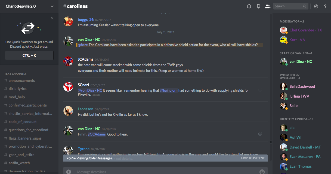Close the Quick Switcher tip
The width and height of the screenshot is (331, 174).
(x=52, y=18)
